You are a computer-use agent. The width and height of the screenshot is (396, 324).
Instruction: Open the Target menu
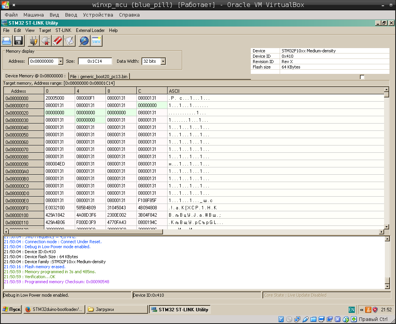pos(45,30)
